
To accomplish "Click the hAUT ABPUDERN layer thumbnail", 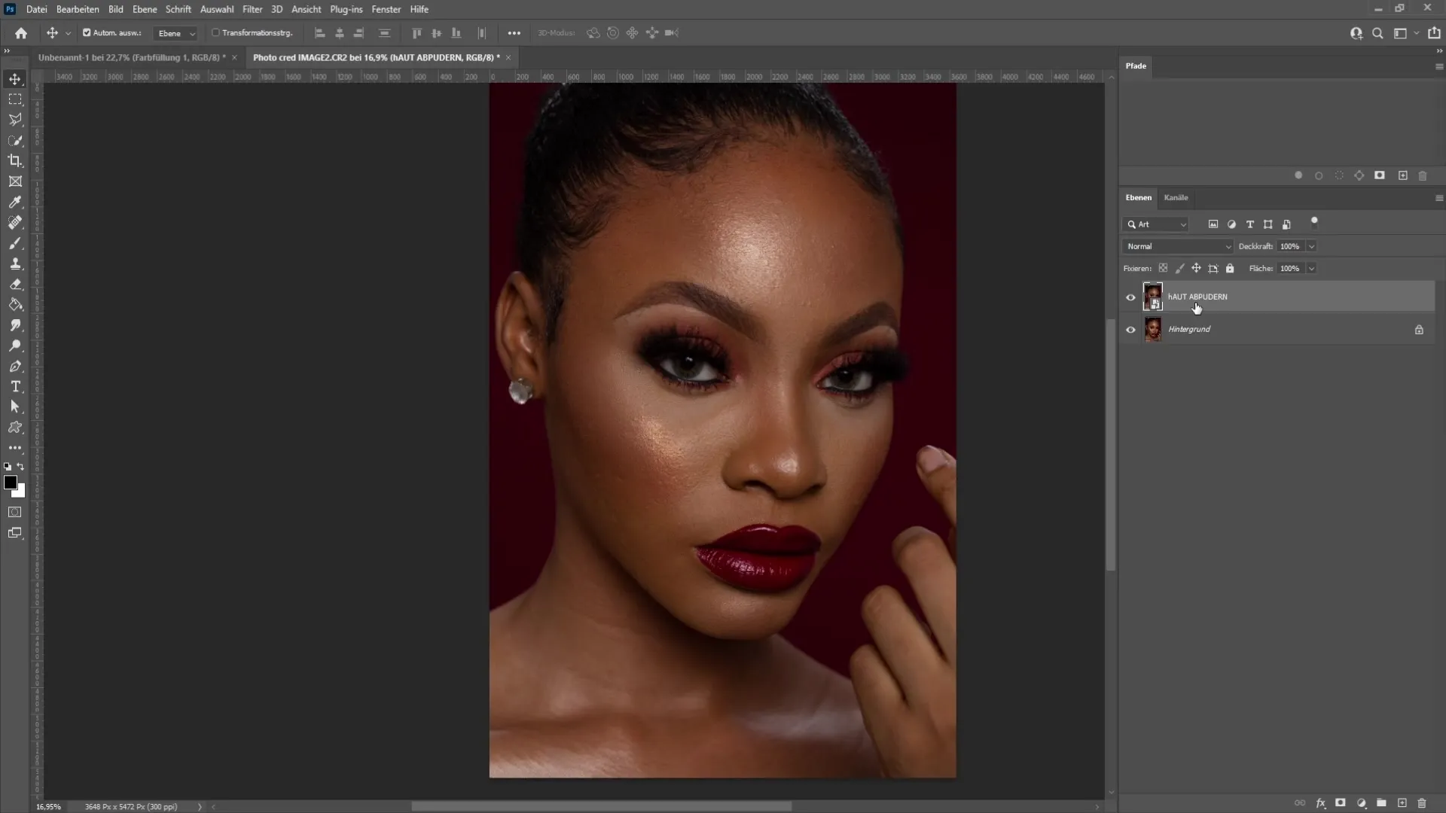I will tap(1152, 296).
